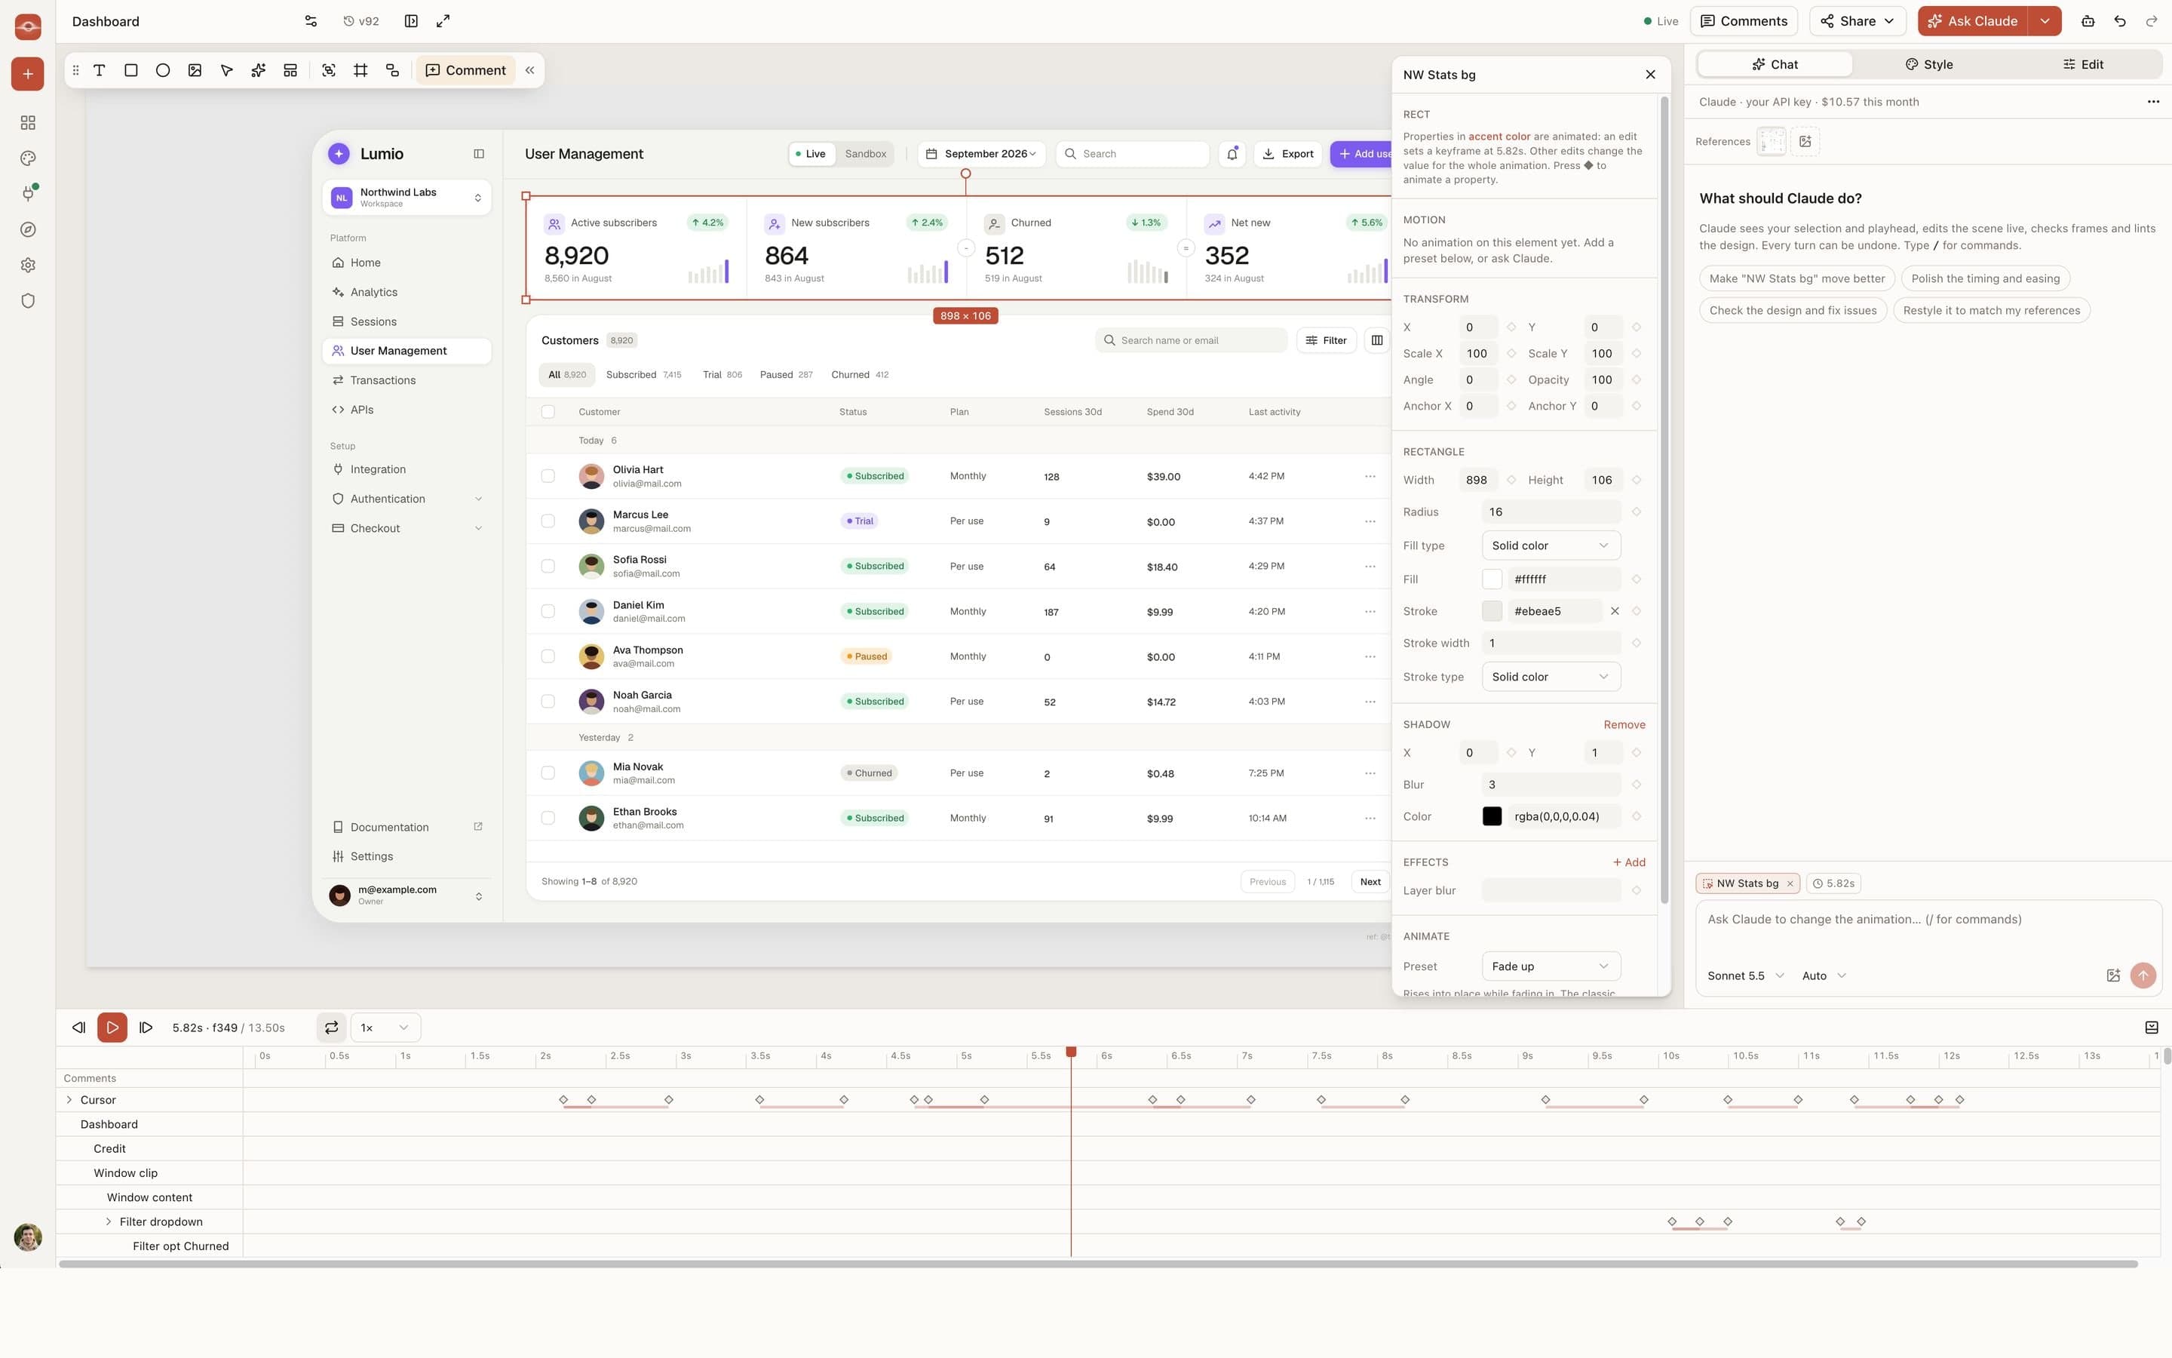Click the Polish the timing and easing suggestion

click(1985, 278)
